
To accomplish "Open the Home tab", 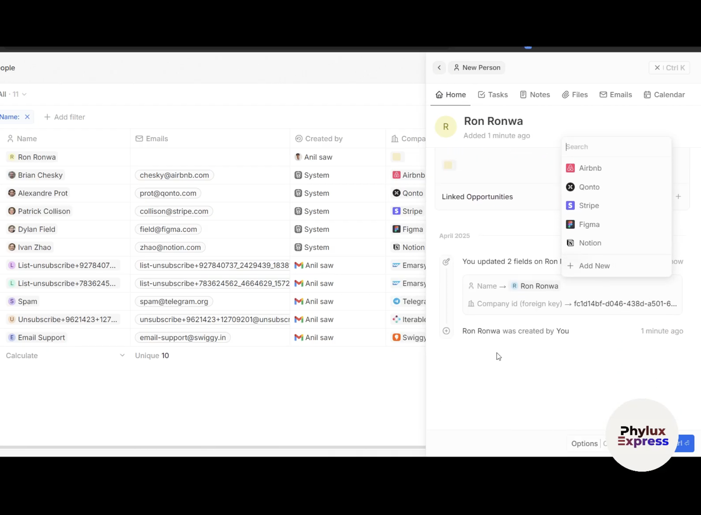I will (x=450, y=95).
